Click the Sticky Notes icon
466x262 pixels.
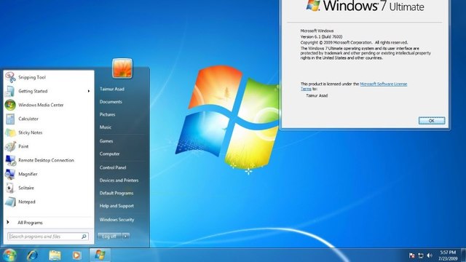tap(10, 132)
